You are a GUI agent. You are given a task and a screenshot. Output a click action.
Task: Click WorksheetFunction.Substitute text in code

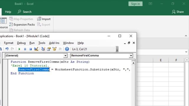(82, 69)
